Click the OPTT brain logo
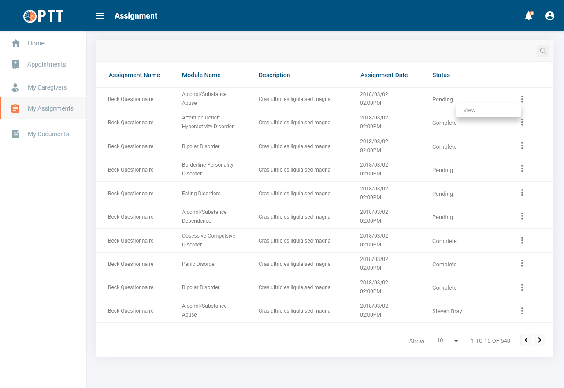564x388 pixels. [x=43, y=16]
